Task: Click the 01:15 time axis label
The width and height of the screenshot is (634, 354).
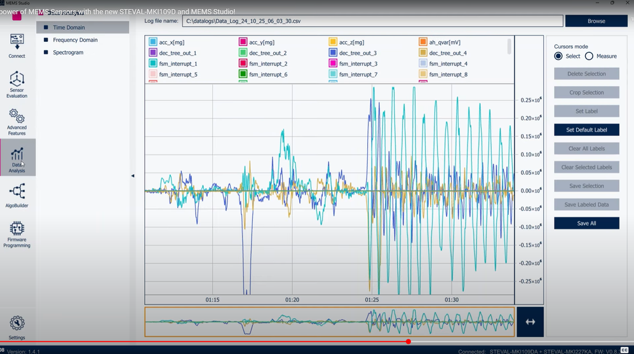Action: coord(212,300)
